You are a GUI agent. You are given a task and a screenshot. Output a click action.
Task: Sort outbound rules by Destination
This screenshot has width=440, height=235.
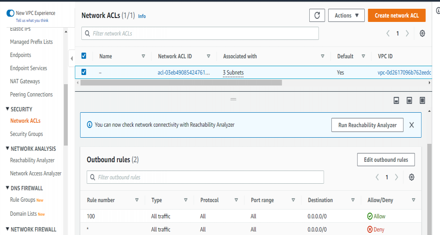point(353,200)
